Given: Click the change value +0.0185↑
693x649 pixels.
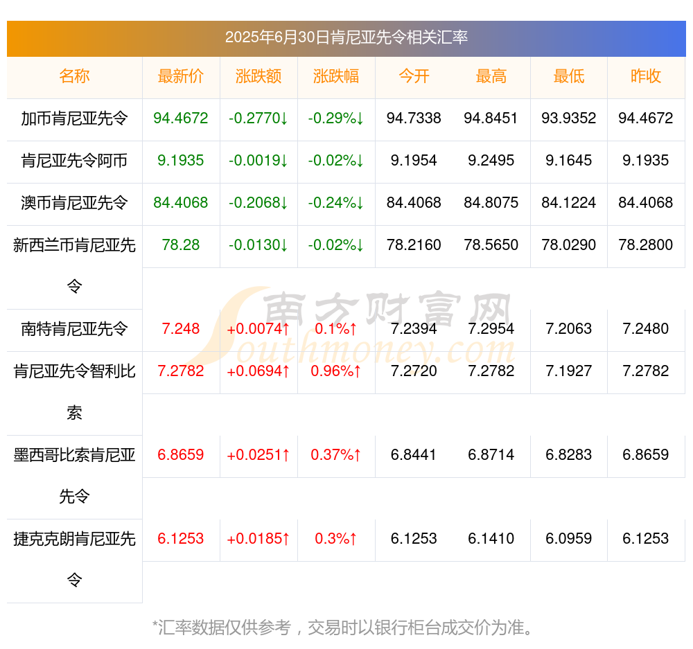Looking at the screenshot, I should click(x=258, y=539).
